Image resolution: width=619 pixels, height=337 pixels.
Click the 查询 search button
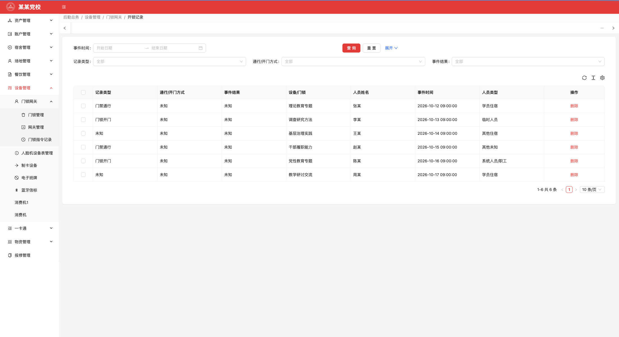click(x=351, y=48)
